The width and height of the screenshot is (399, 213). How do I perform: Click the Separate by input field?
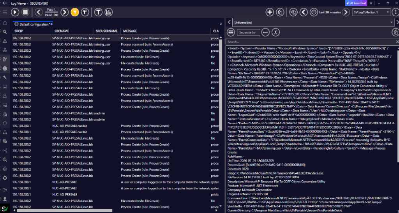[248, 33]
